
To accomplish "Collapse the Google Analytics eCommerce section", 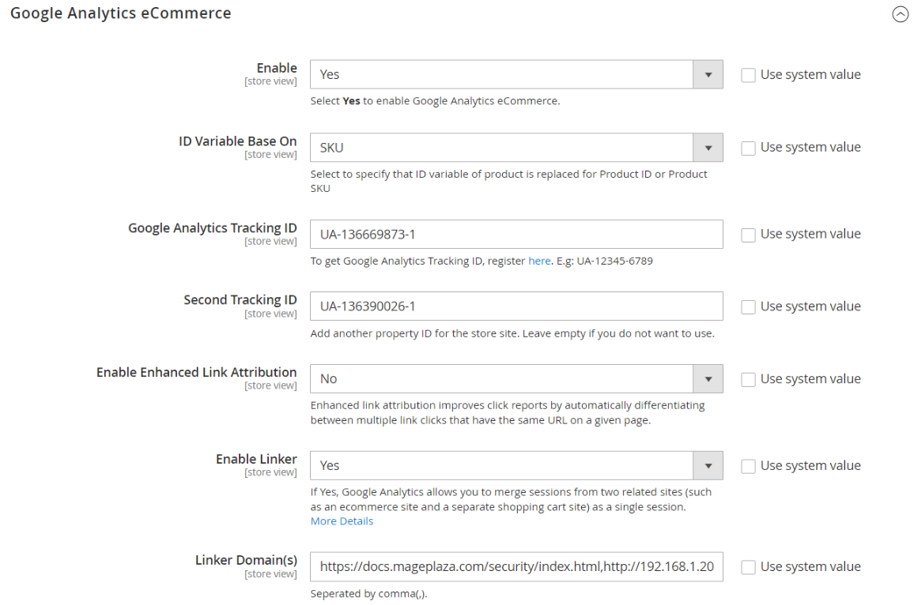I will point(900,14).
